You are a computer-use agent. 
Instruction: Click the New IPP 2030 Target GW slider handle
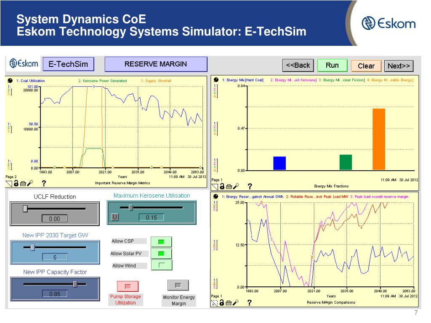(x=33, y=247)
